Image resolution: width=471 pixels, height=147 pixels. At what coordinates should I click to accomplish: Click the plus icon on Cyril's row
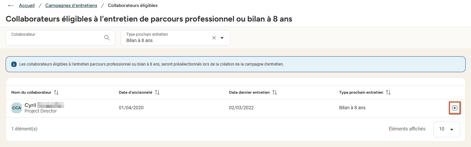point(455,108)
